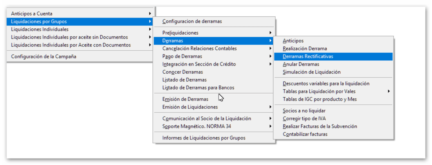Choose Conocer Derramas
The height and width of the screenshot is (165, 432).
(183, 72)
